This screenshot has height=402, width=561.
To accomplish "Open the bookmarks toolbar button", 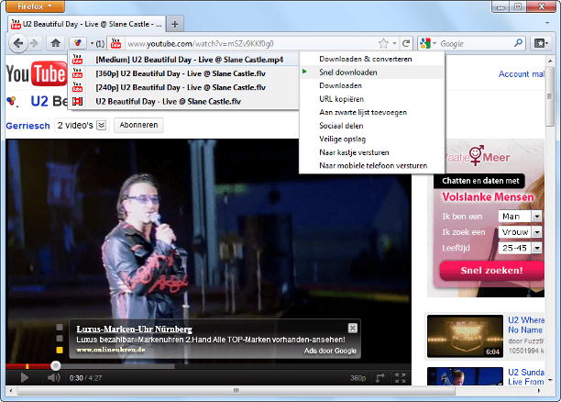I will pyautogui.click(x=541, y=44).
